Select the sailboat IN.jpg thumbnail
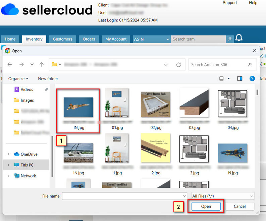 [x=78, y=153]
